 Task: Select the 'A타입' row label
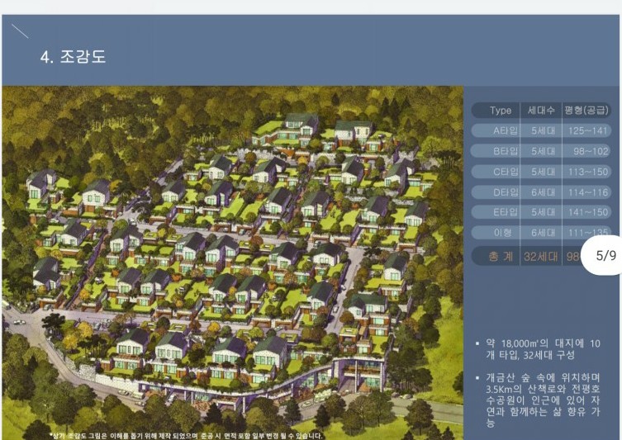[506, 130]
